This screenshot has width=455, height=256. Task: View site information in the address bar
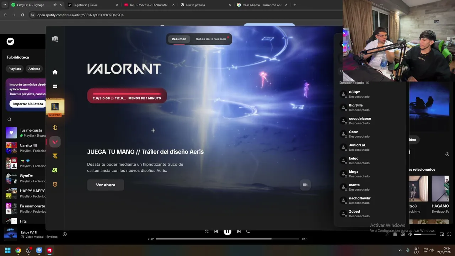(x=33, y=15)
